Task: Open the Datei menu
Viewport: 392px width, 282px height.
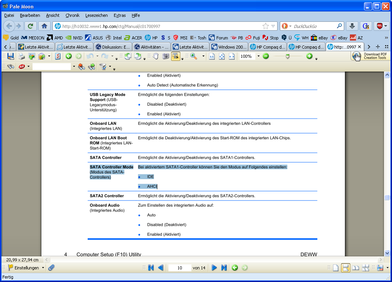Action: [x=9, y=15]
